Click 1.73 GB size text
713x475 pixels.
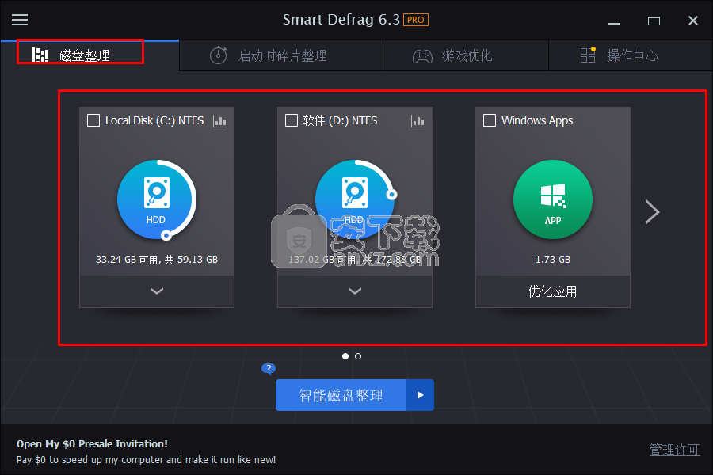click(553, 260)
